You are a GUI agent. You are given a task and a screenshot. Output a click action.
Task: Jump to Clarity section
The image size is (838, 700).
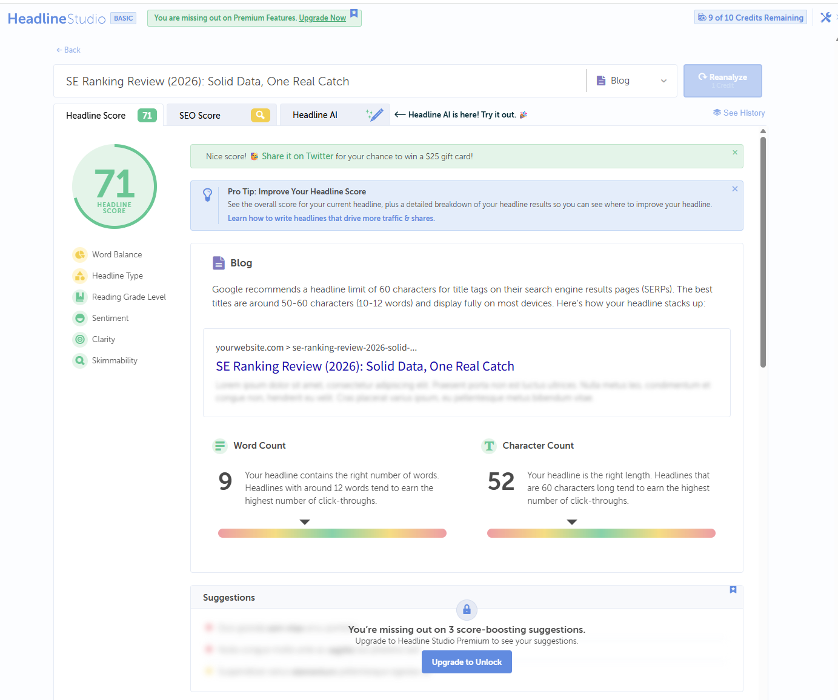[104, 340]
